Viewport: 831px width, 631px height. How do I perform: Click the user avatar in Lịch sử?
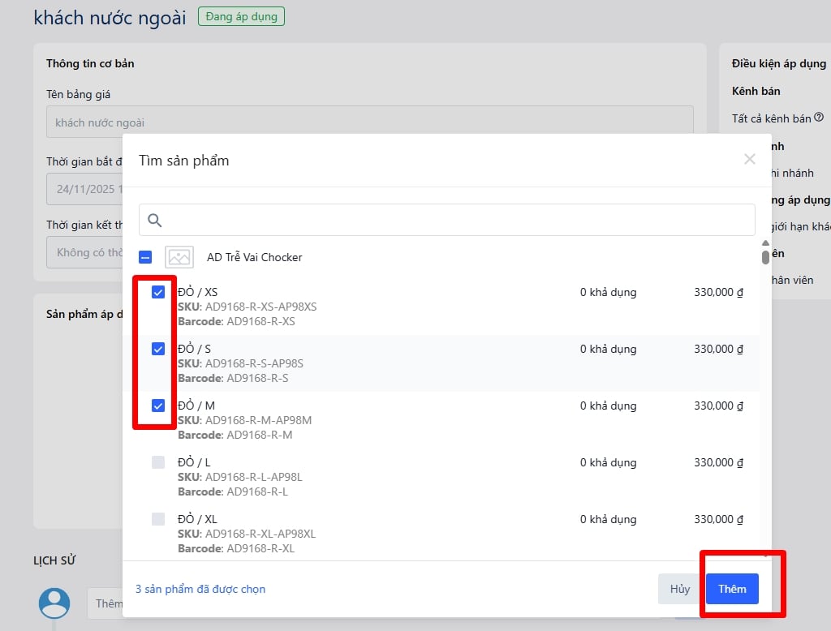[x=54, y=603]
